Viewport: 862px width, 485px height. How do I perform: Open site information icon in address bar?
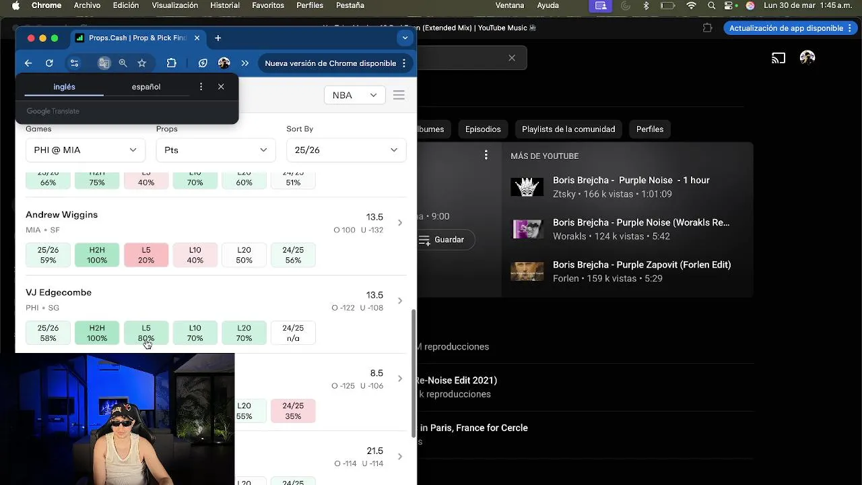click(x=74, y=63)
